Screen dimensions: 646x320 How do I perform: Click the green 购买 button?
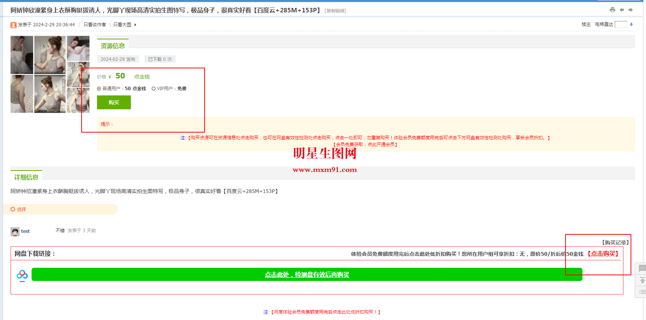[x=114, y=103]
